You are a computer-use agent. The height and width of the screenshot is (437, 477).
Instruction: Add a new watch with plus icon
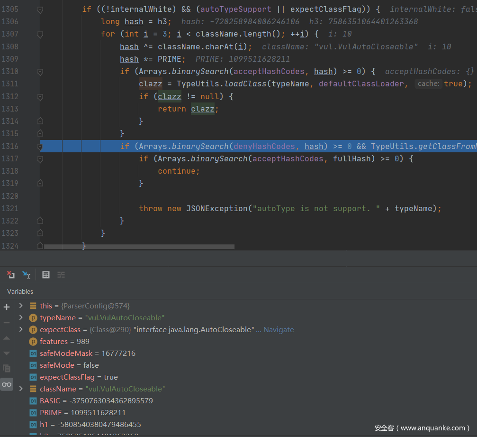click(x=7, y=307)
